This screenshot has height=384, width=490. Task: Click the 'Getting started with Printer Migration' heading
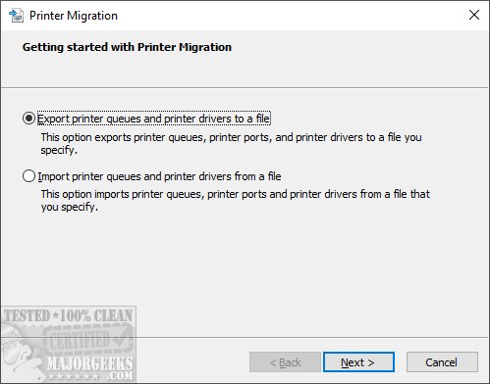click(127, 47)
